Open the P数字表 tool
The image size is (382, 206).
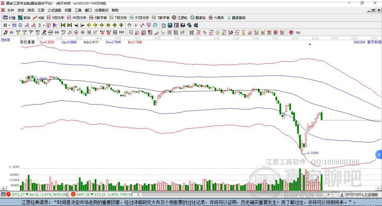pyautogui.click(x=98, y=18)
